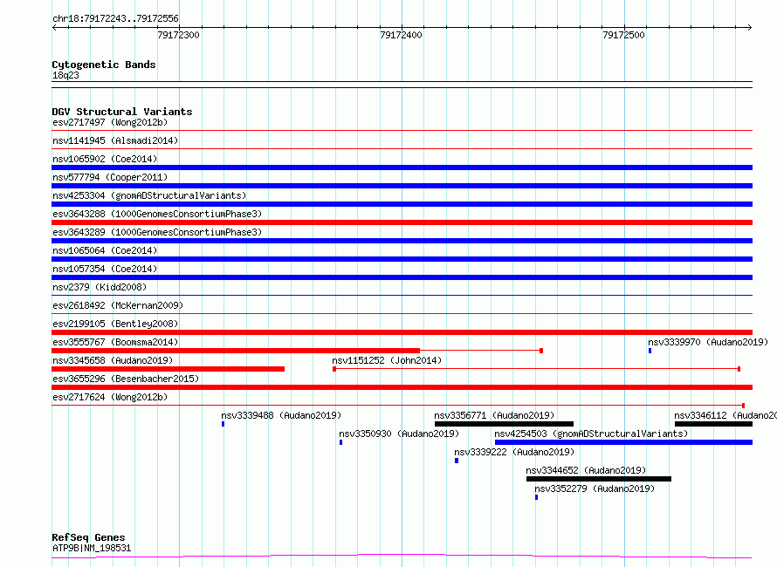Click the small blue nsv3352279 marker

tap(536, 497)
